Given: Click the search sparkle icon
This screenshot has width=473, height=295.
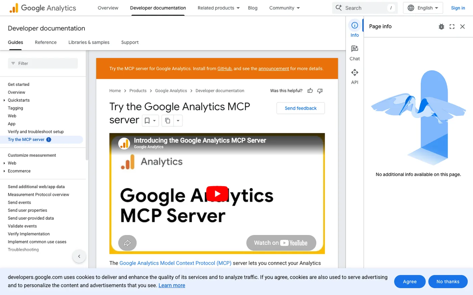Looking at the screenshot, I should coord(339,8).
